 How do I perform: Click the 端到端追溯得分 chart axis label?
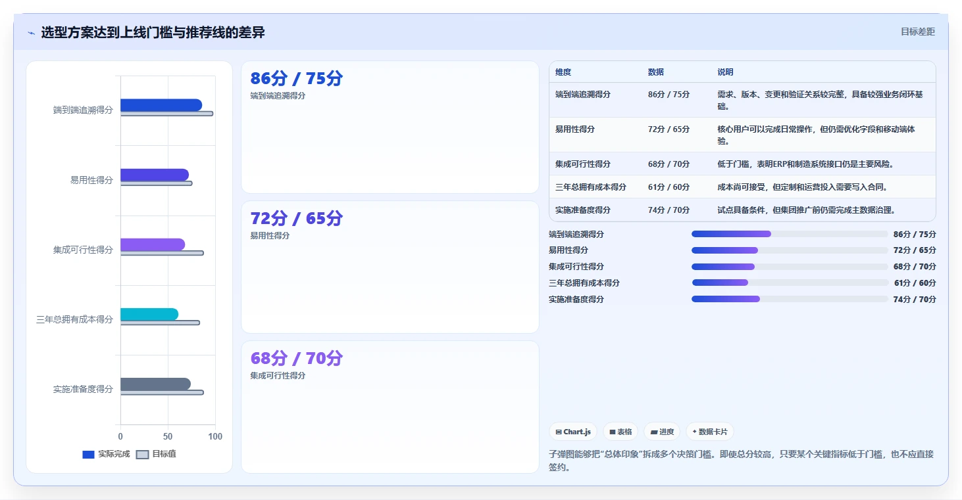pyautogui.click(x=83, y=110)
